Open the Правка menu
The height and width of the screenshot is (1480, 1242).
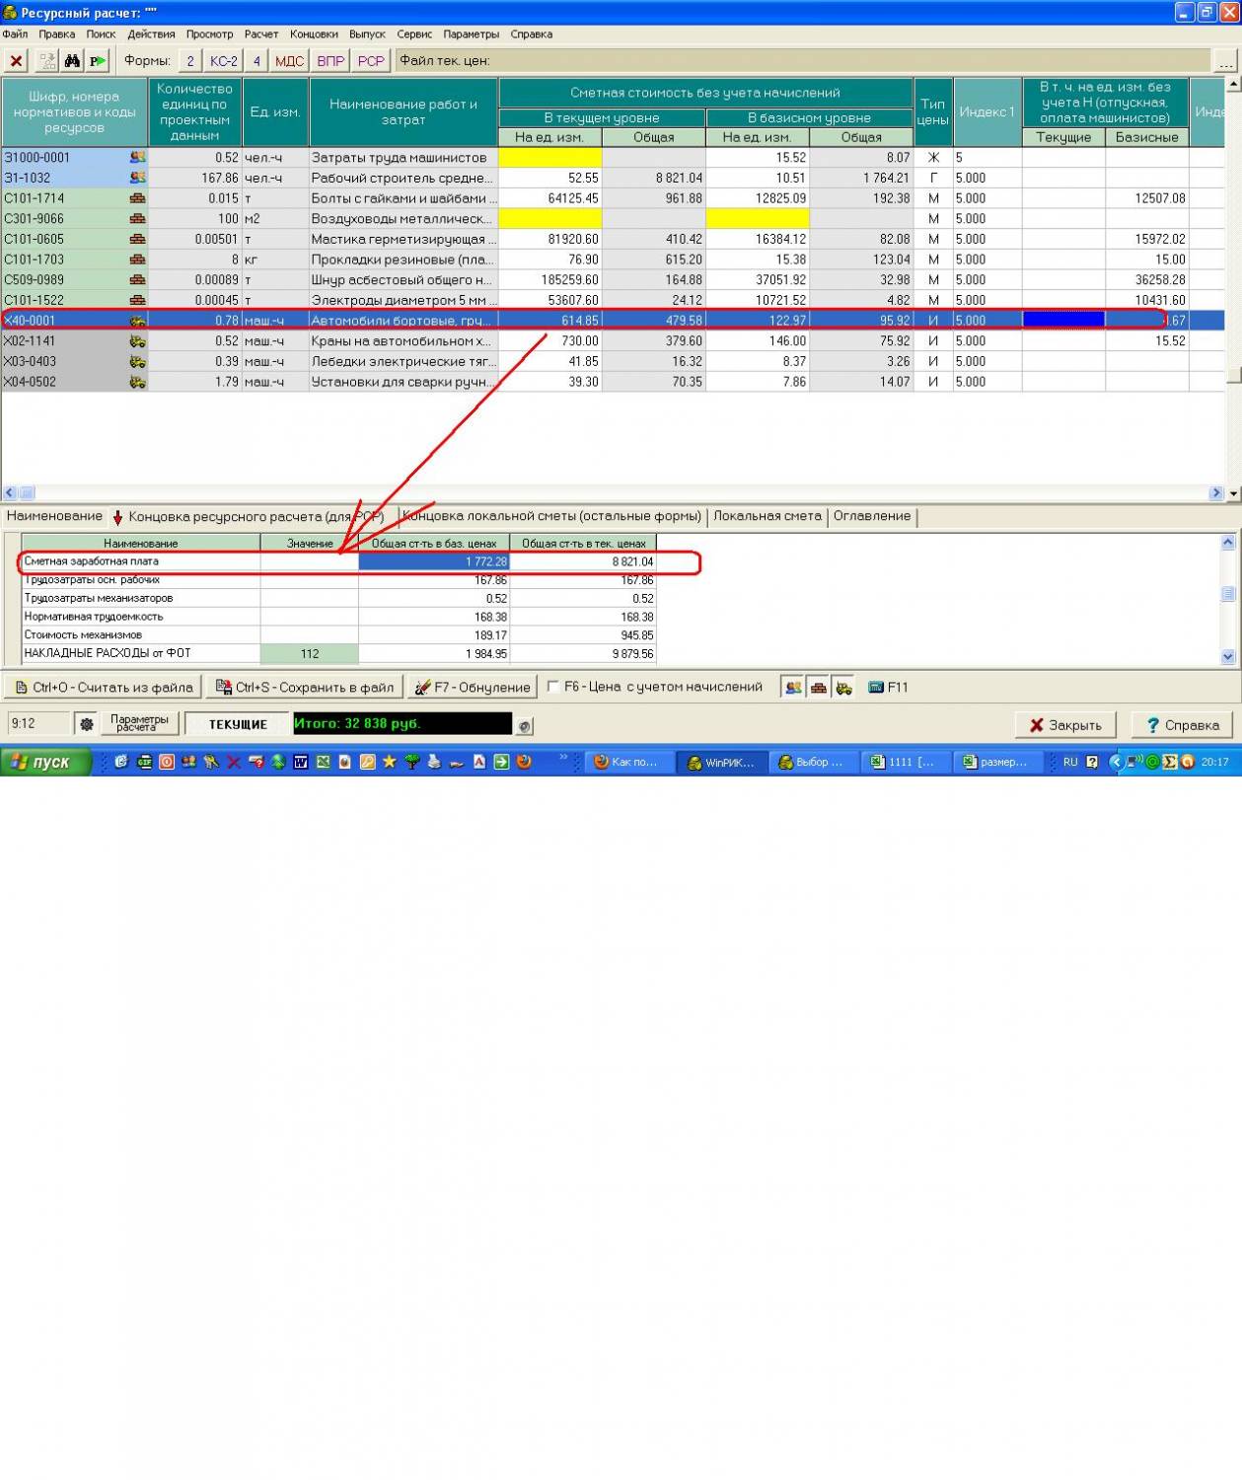(x=57, y=35)
